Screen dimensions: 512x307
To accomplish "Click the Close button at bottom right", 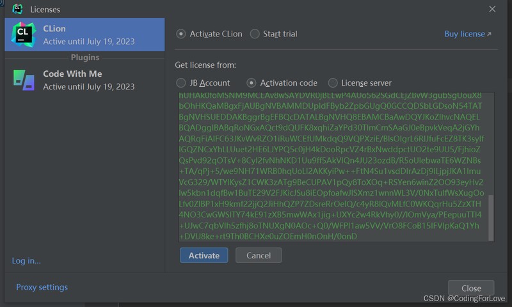I will 471,288.
